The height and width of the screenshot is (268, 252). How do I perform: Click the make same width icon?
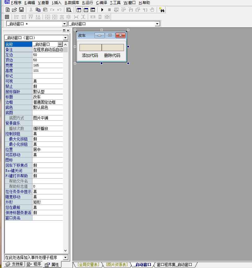pos(93,17)
